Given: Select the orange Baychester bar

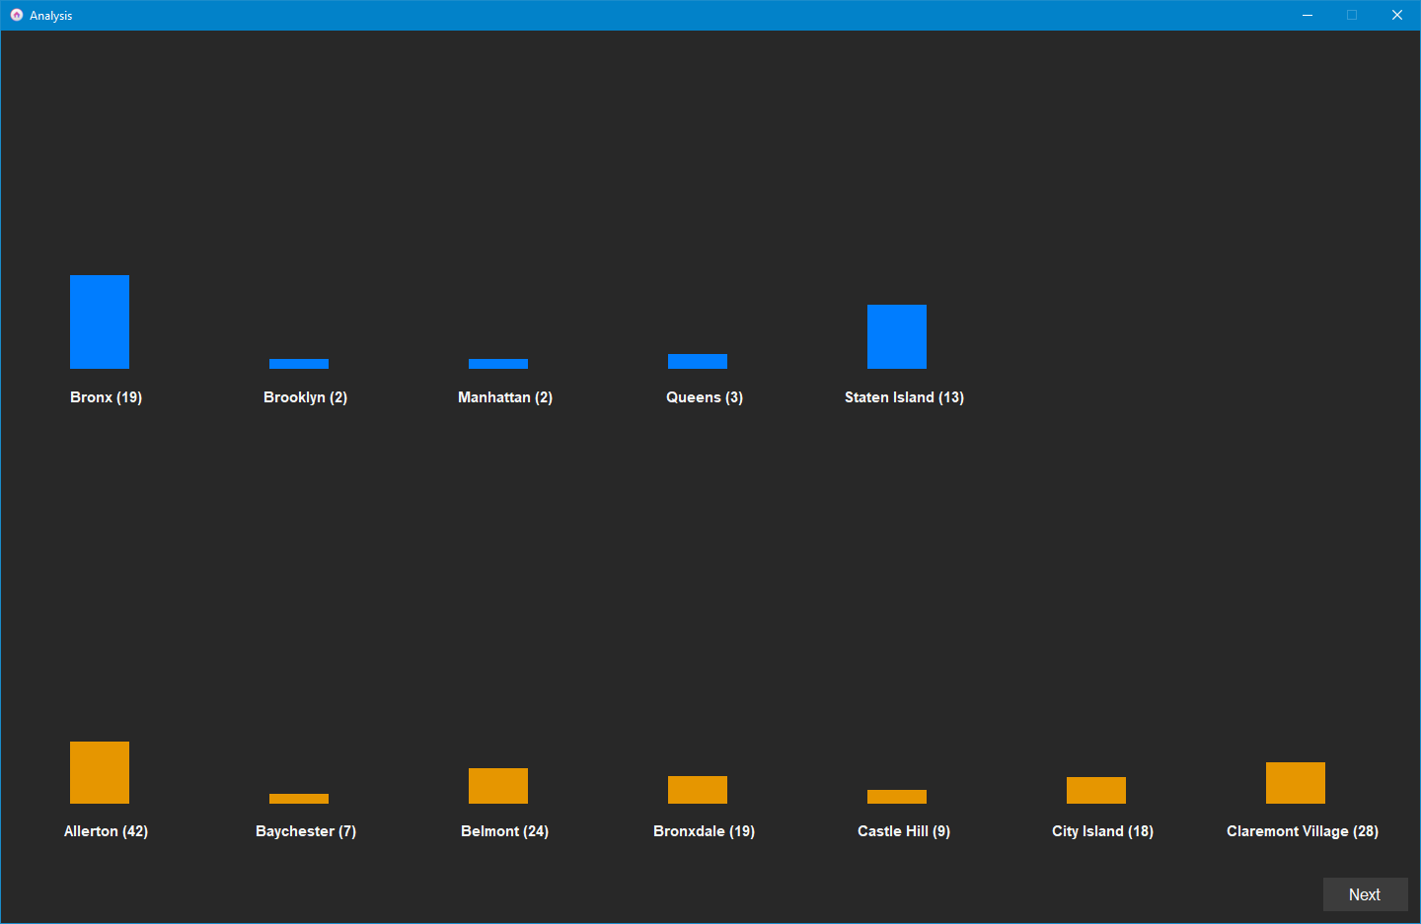Looking at the screenshot, I should click(299, 799).
